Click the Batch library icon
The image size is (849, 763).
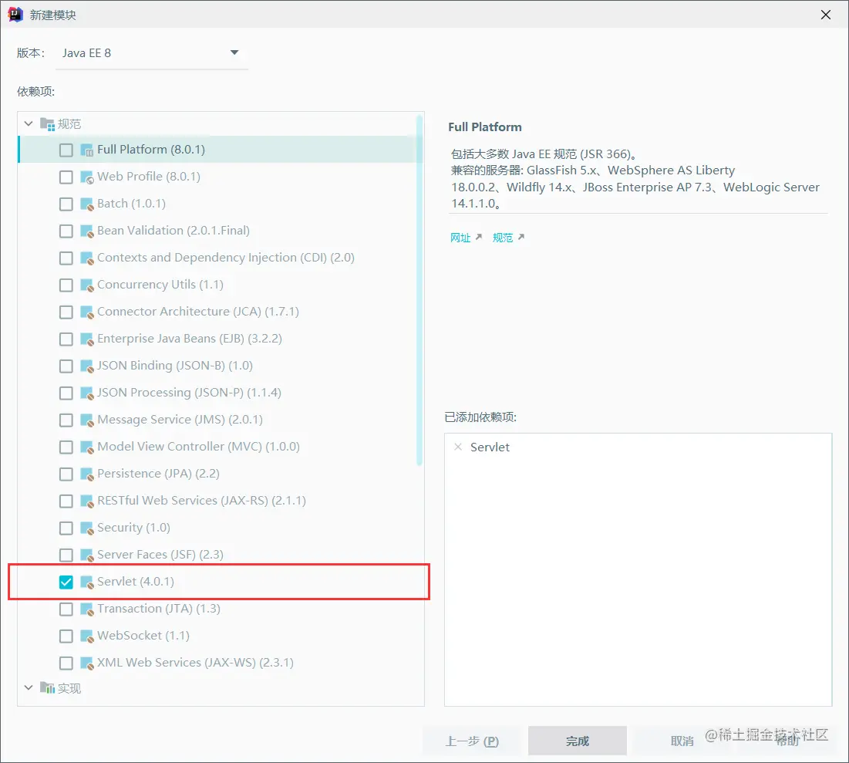pyautogui.click(x=86, y=204)
